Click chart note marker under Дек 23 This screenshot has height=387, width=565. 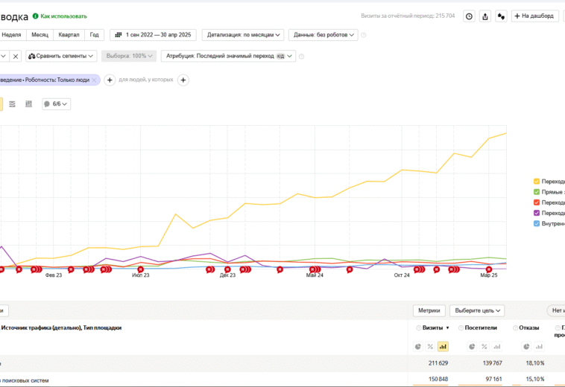point(227,269)
